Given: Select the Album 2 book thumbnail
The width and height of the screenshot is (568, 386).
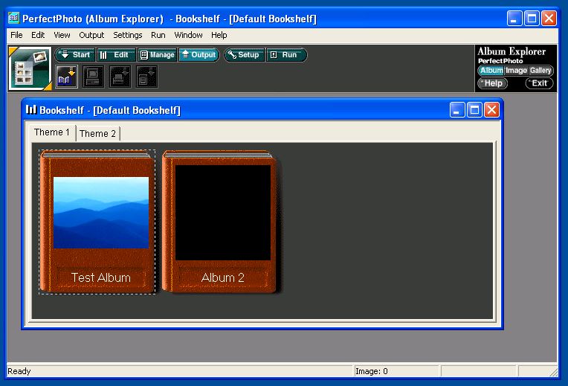Looking at the screenshot, I should click(220, 222).
